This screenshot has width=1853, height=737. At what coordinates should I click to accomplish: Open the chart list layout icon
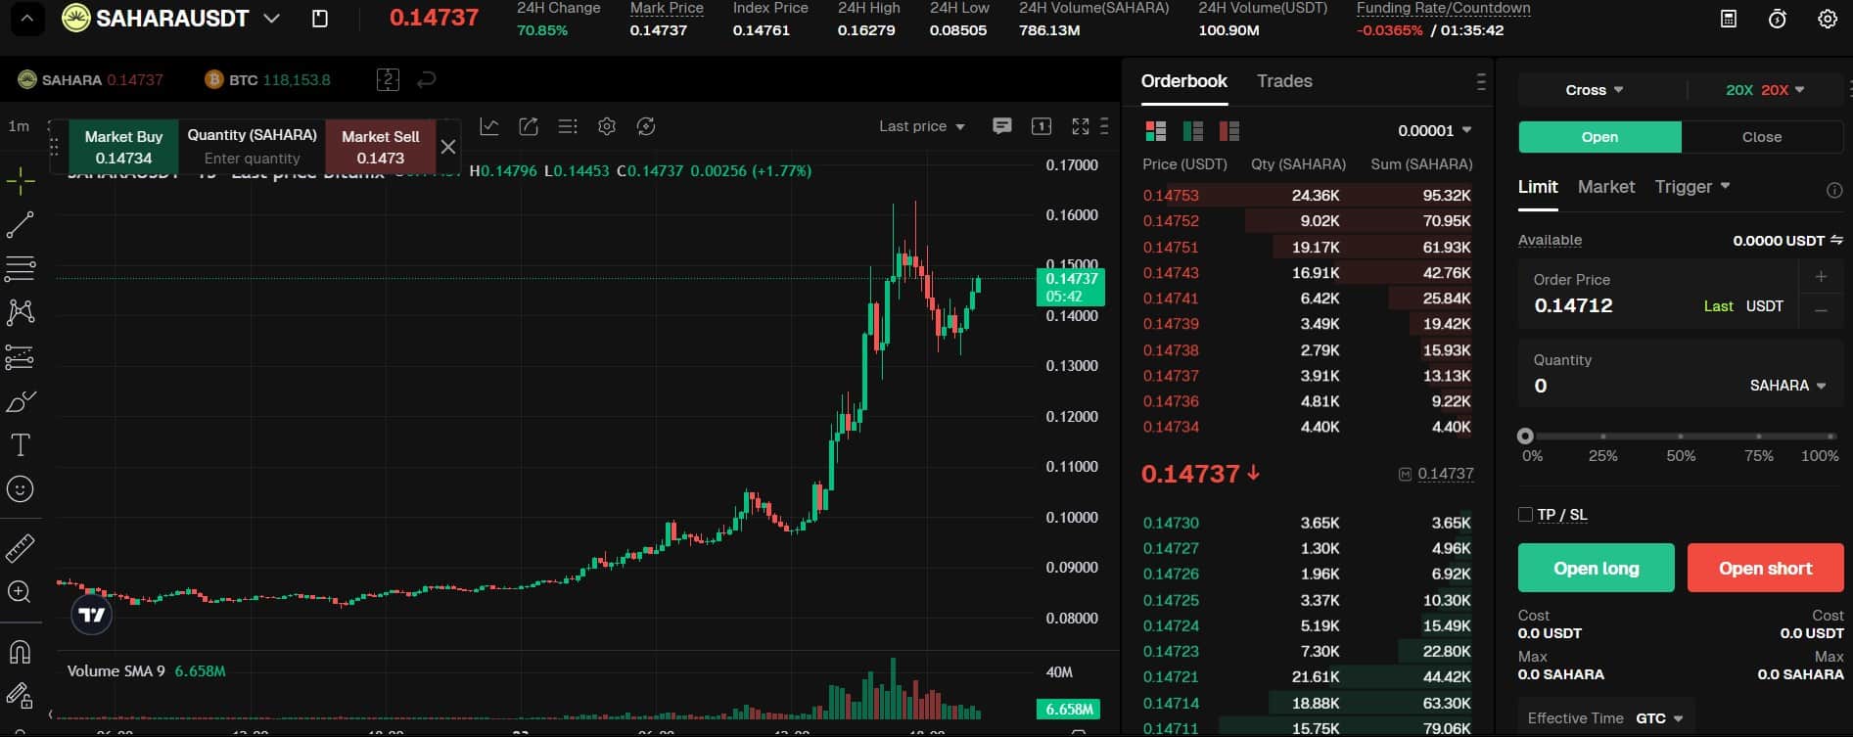pos(568,126)
